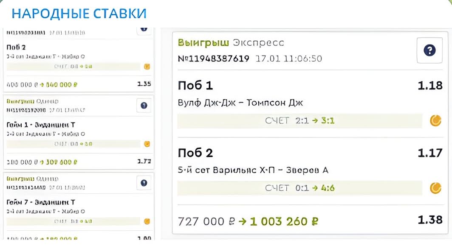Select the 1.18 odds for Поб 1
Image resolution: width=452 pixels, height=246 pixels.
click(429, 86)
